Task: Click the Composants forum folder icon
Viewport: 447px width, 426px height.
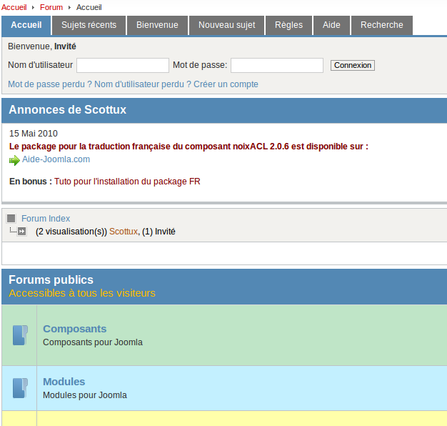Action: tap(20, 335)
